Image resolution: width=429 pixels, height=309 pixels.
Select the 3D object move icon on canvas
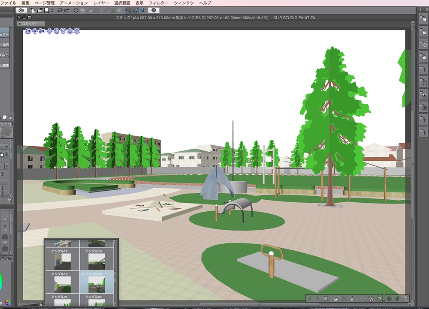(x=49, y=31)
